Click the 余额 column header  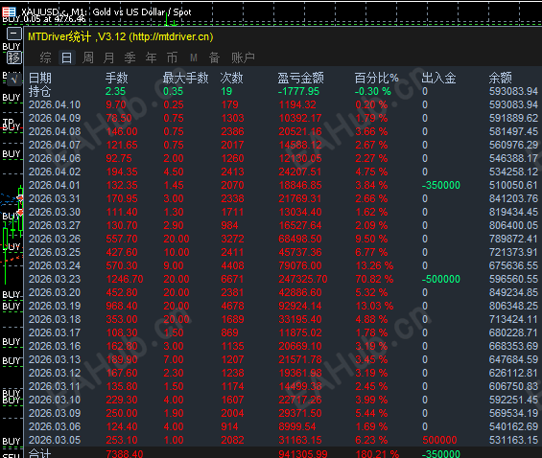[500, 78]
